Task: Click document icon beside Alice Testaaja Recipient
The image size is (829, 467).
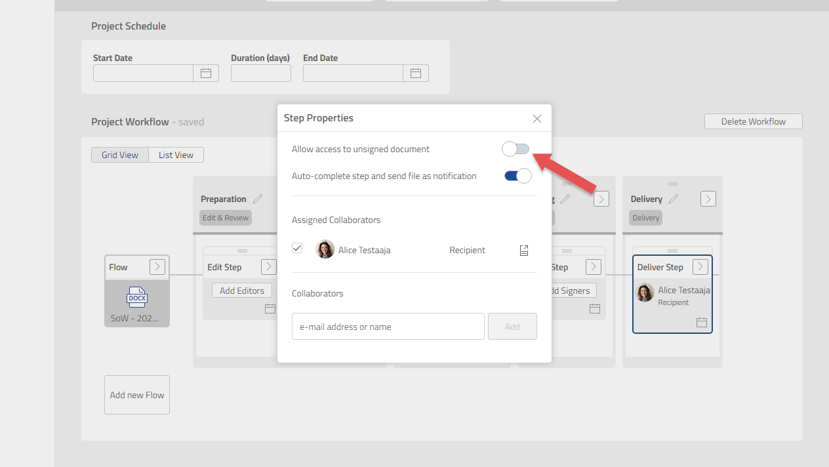Action: pyautogui.click(x=524, y=250)
